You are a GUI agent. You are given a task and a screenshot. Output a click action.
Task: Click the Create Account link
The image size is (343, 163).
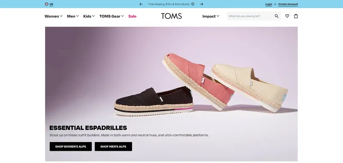point(288,4)
